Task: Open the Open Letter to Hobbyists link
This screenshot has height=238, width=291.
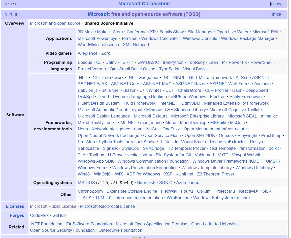Action: coord(215,224)
